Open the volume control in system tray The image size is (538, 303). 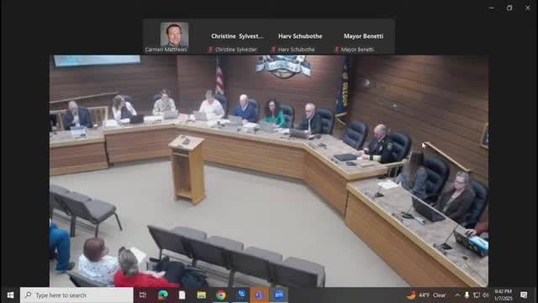pyautogui.click(x=485, y=295)
